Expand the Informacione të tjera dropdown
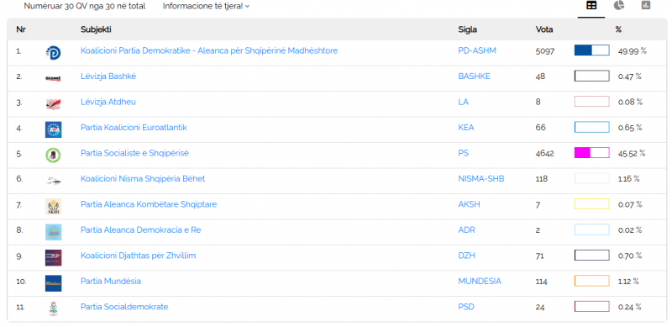 [x=206, y=6]
